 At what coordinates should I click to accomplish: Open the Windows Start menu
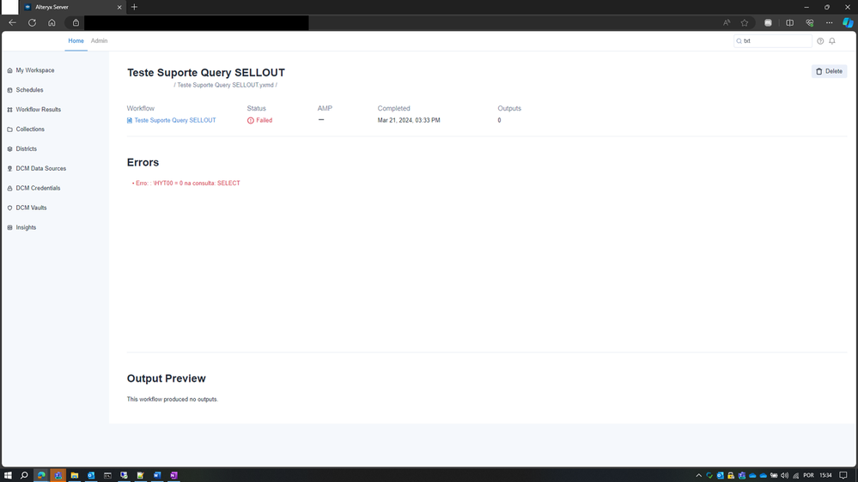[x=8, y=475]
